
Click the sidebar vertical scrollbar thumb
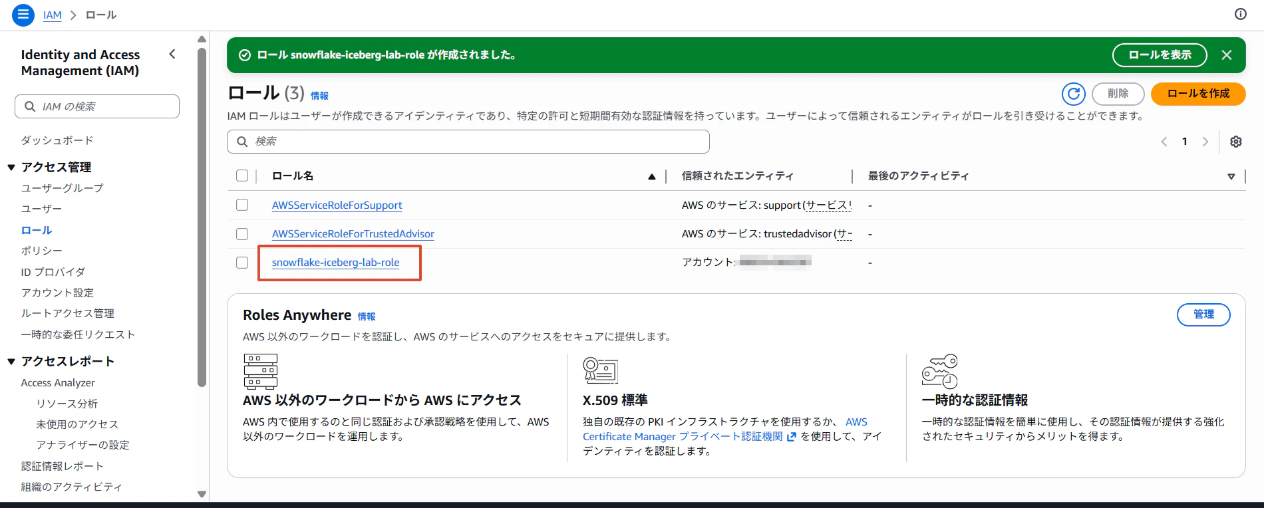[x=202, y=216]
